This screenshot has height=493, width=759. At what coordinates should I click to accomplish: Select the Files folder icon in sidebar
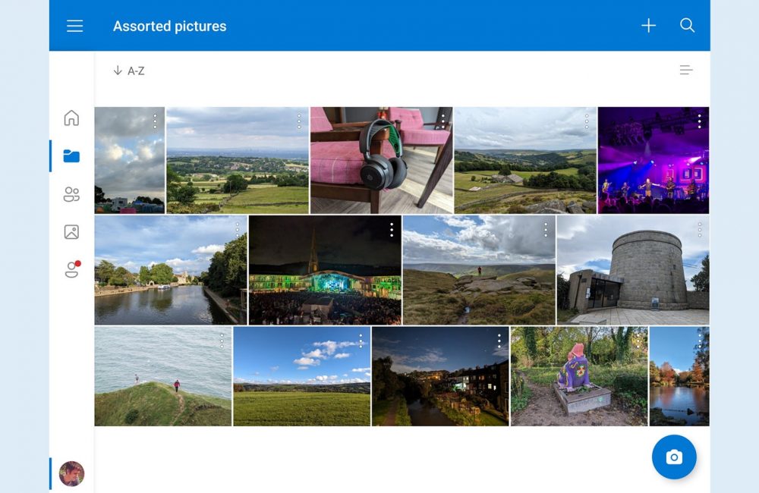coord(71,156)
